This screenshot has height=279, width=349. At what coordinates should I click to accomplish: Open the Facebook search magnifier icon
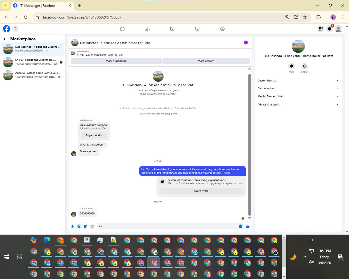pos(16,29)
